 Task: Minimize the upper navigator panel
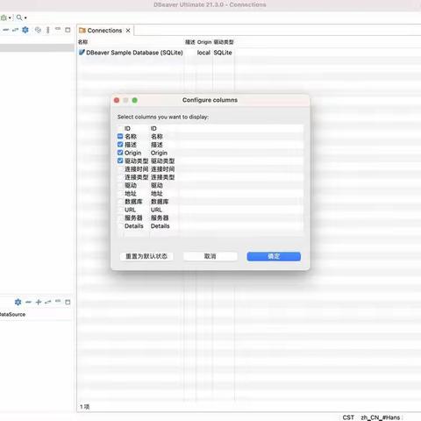(58, 29)
